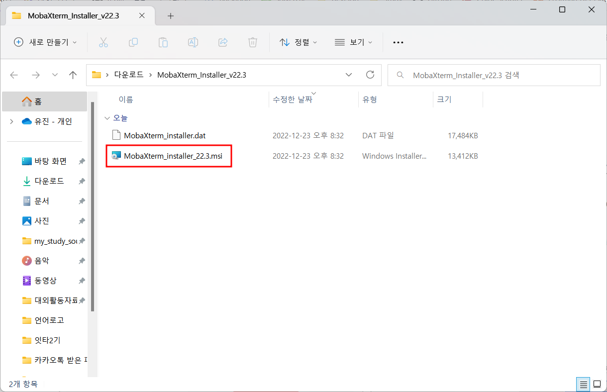Click the Copy icon in toolbar
Image resolution: width=607 pixels, height=392 pixels.
tap(133, 42)
